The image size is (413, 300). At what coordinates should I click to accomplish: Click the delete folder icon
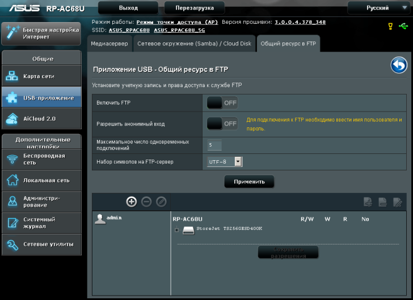tap(383, 202)
